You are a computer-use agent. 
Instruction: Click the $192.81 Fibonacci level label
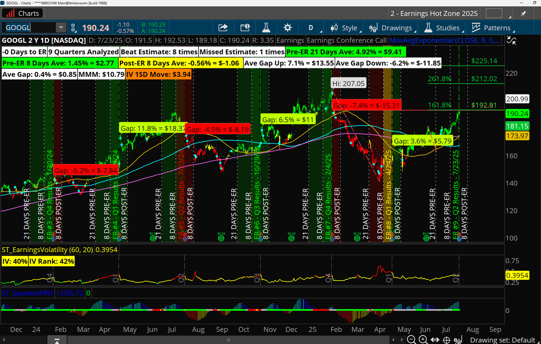(484, 105)
